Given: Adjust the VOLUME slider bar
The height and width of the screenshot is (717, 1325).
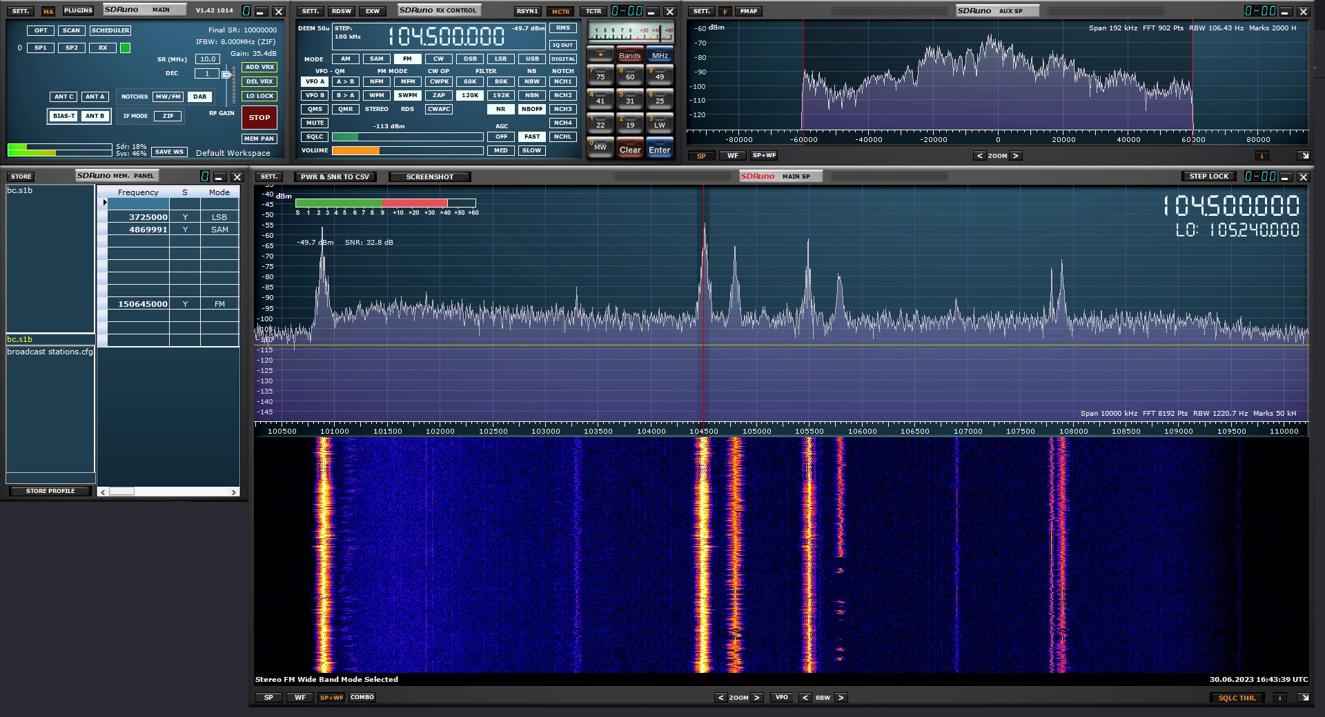Looking at the screenshot, I should (407, 150).
